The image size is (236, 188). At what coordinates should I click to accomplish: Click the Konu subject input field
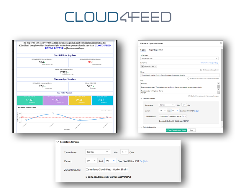(180, 75)
